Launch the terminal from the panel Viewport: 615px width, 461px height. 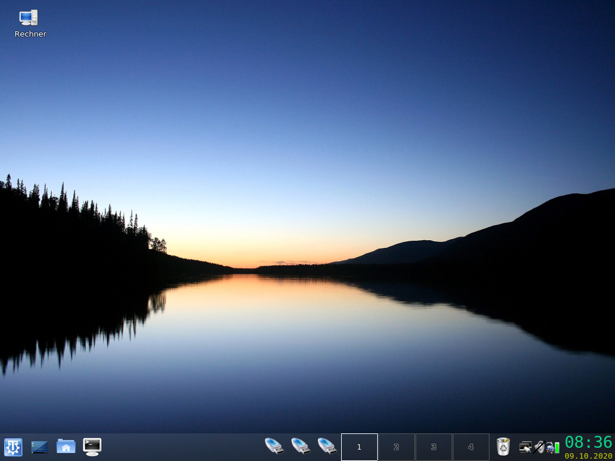pyautogui.click(x=92, y=447)
